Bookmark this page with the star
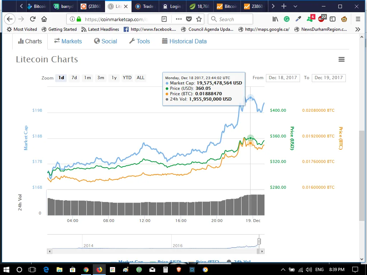Image resolution: width=367 pixels, height=275 pixels. click(199, 19)
